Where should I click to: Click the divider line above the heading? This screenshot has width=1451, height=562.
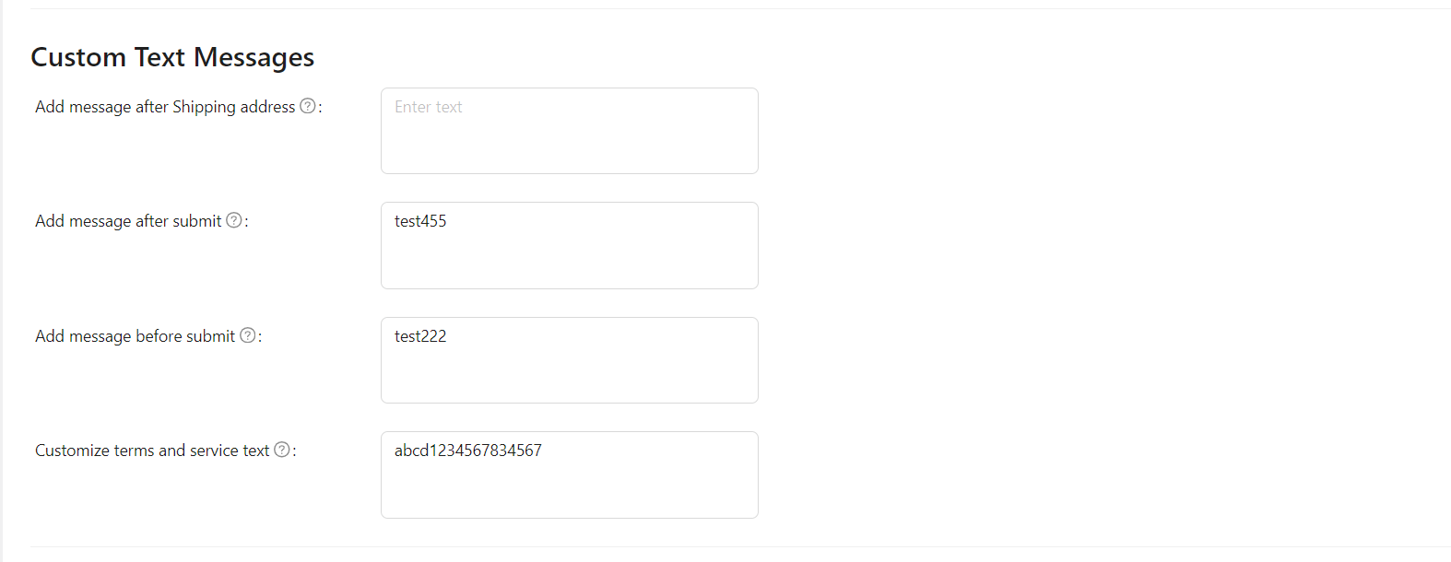[737, 9]
